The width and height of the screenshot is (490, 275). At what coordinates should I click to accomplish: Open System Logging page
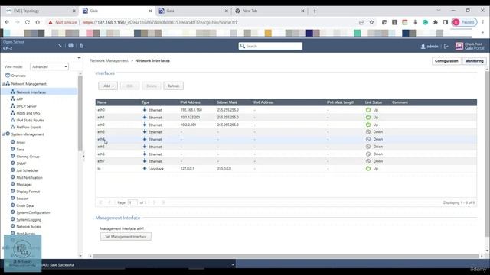coord(29,220)
